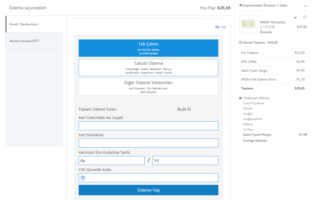Screen dimensions: 320x200
Task: Click the info icon beside Motor Koruyucu
Action: (x=305, y=17)
